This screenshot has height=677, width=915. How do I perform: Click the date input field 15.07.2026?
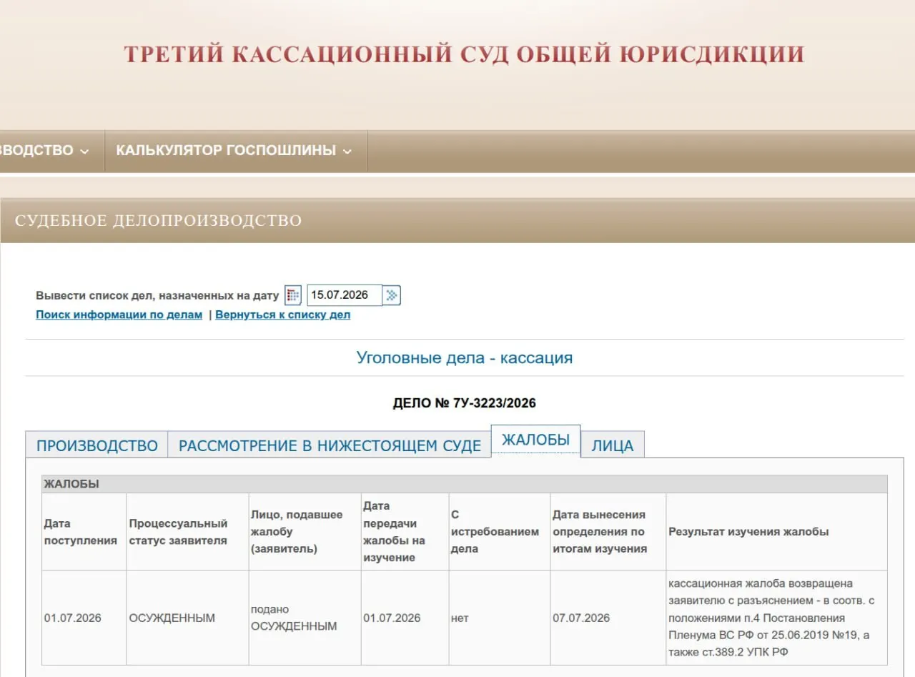point(345,295)
